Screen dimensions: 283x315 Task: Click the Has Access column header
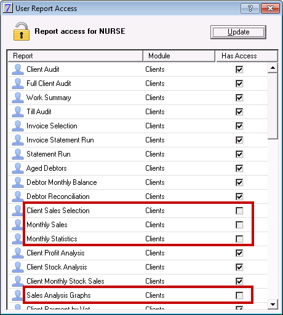pyautogui.click(x=247, y=56)
